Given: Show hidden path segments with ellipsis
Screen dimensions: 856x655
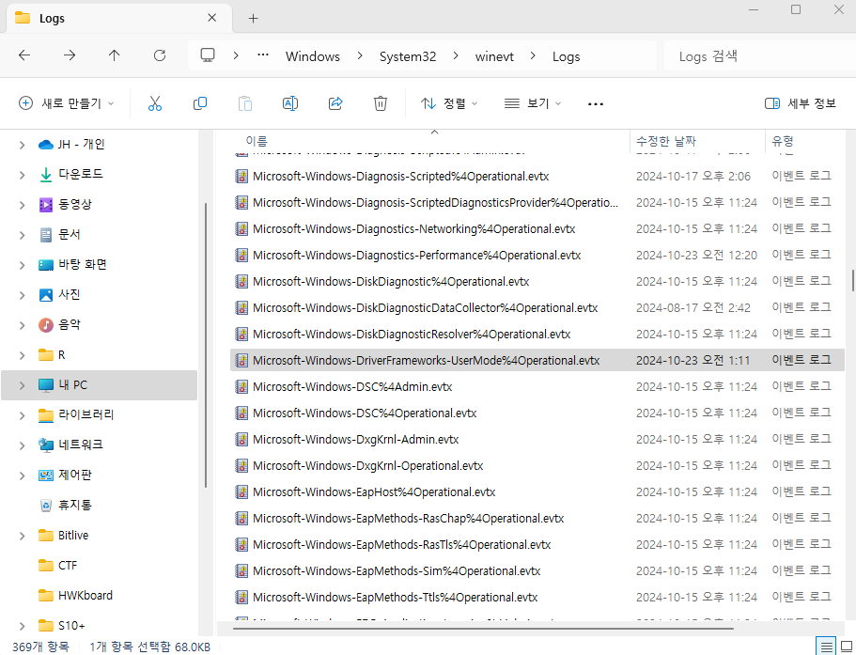Looking at the screenshot, I should 263,55.
